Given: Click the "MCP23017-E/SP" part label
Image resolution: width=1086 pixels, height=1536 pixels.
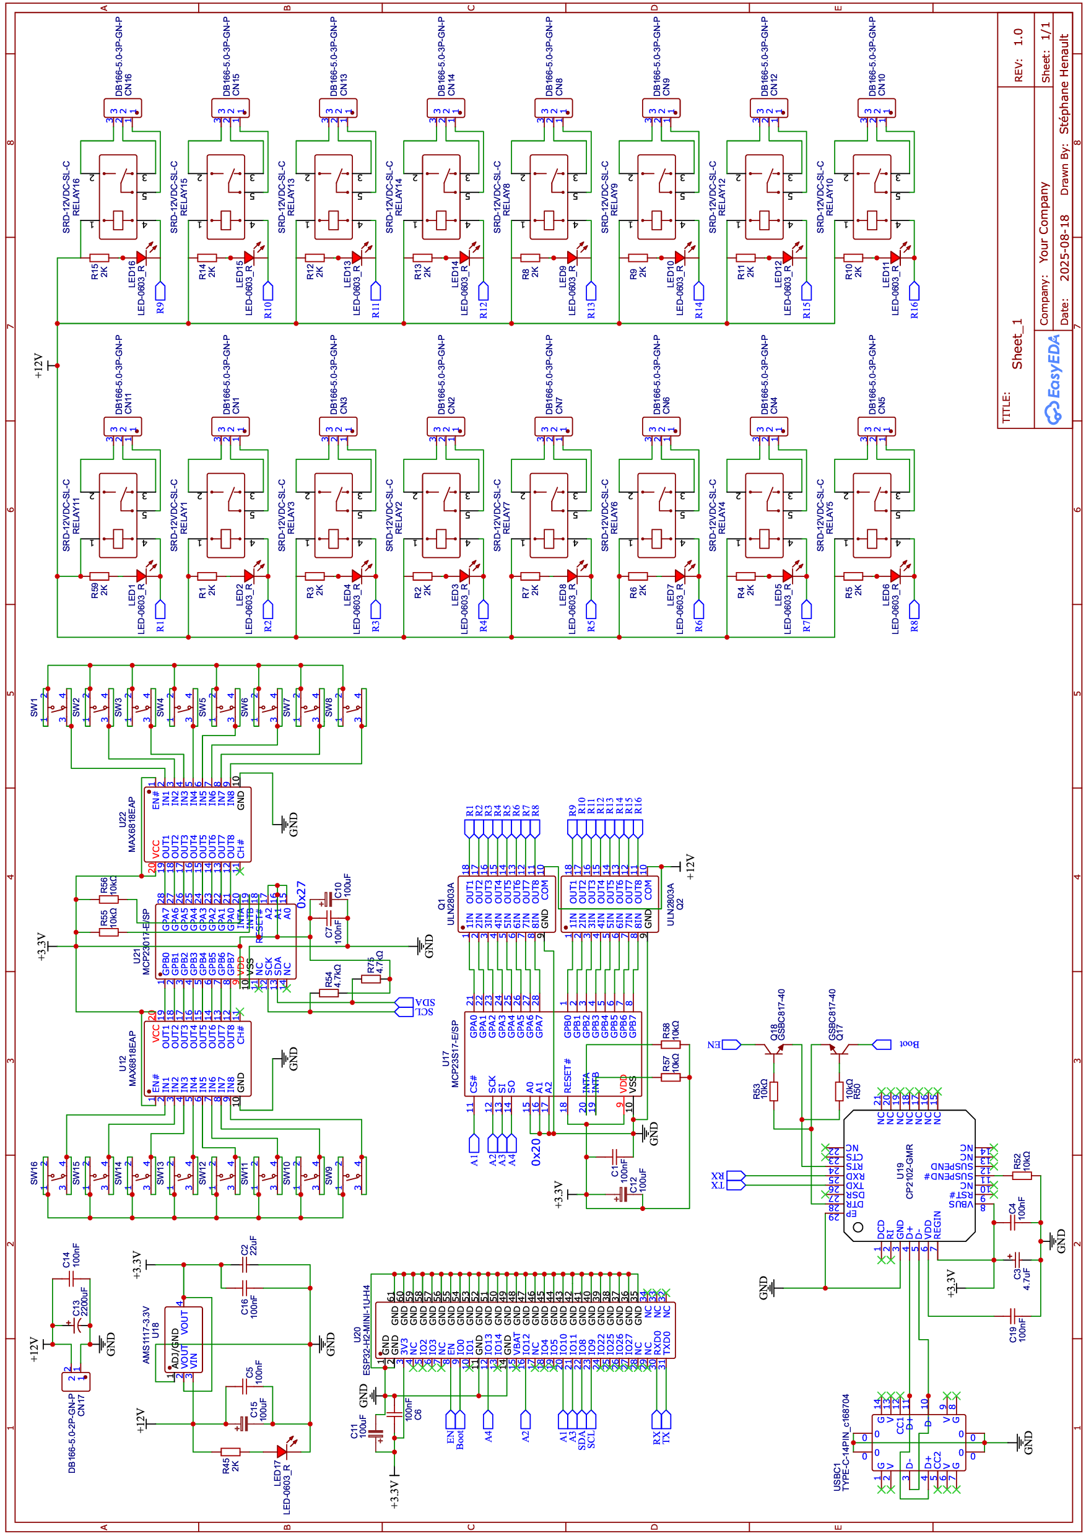Looking at the screenshot, I should click(147, 941).
